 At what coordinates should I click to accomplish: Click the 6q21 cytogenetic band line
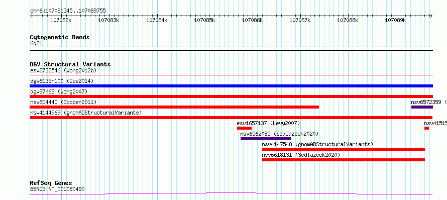pos(231,49)
